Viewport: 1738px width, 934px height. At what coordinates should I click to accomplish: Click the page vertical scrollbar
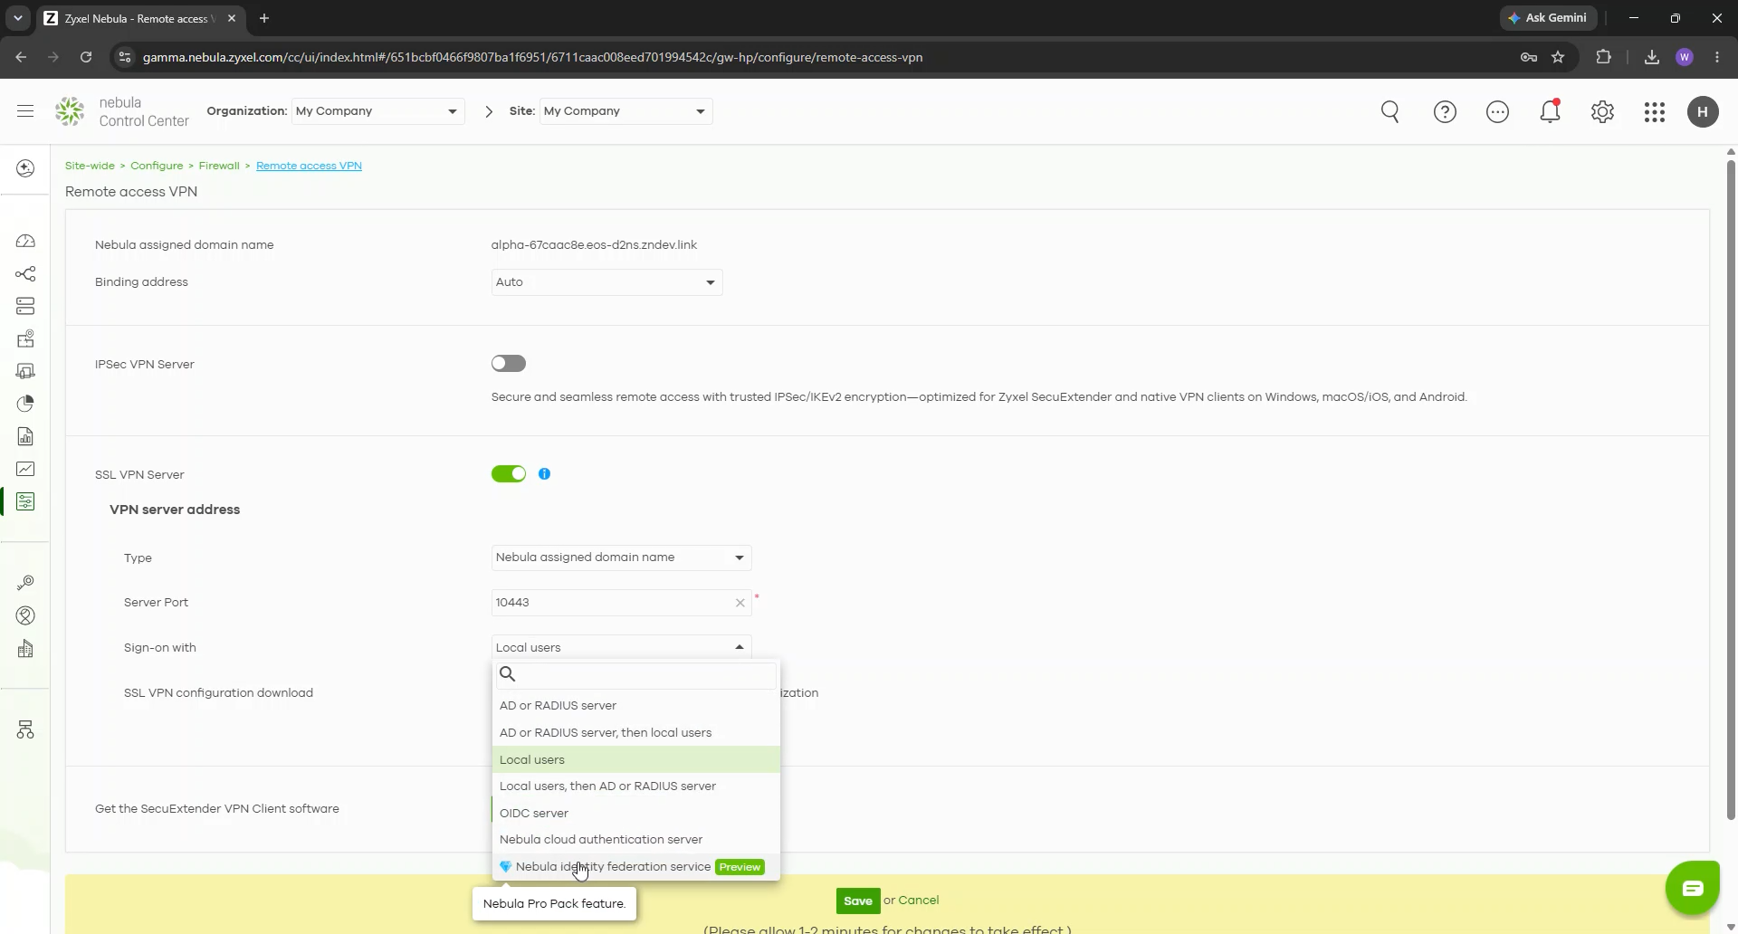coord(1731,489)
